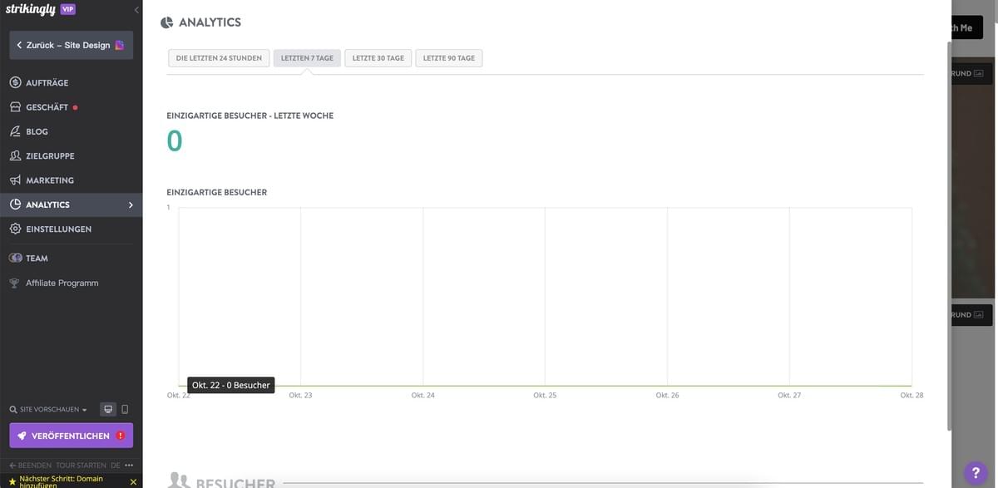Viewport: 998px width, 488px height.
Task: Click the Analytics header pie icon
Action: tap(167, 22)
